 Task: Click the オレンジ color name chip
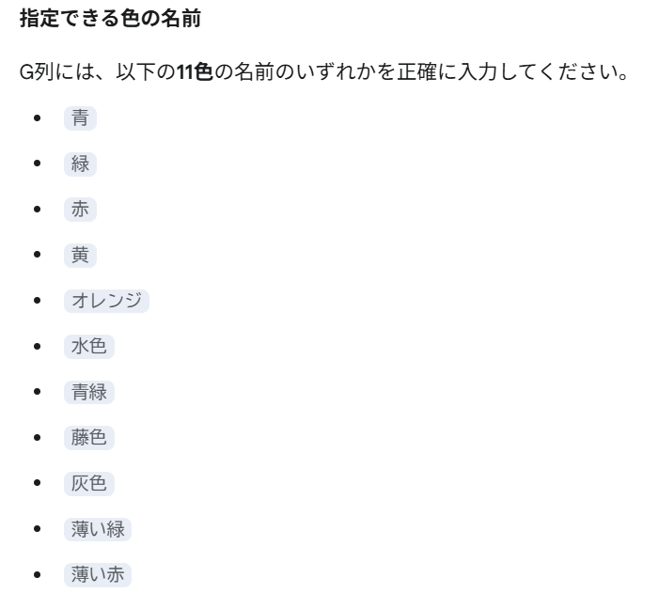(106, 301)
